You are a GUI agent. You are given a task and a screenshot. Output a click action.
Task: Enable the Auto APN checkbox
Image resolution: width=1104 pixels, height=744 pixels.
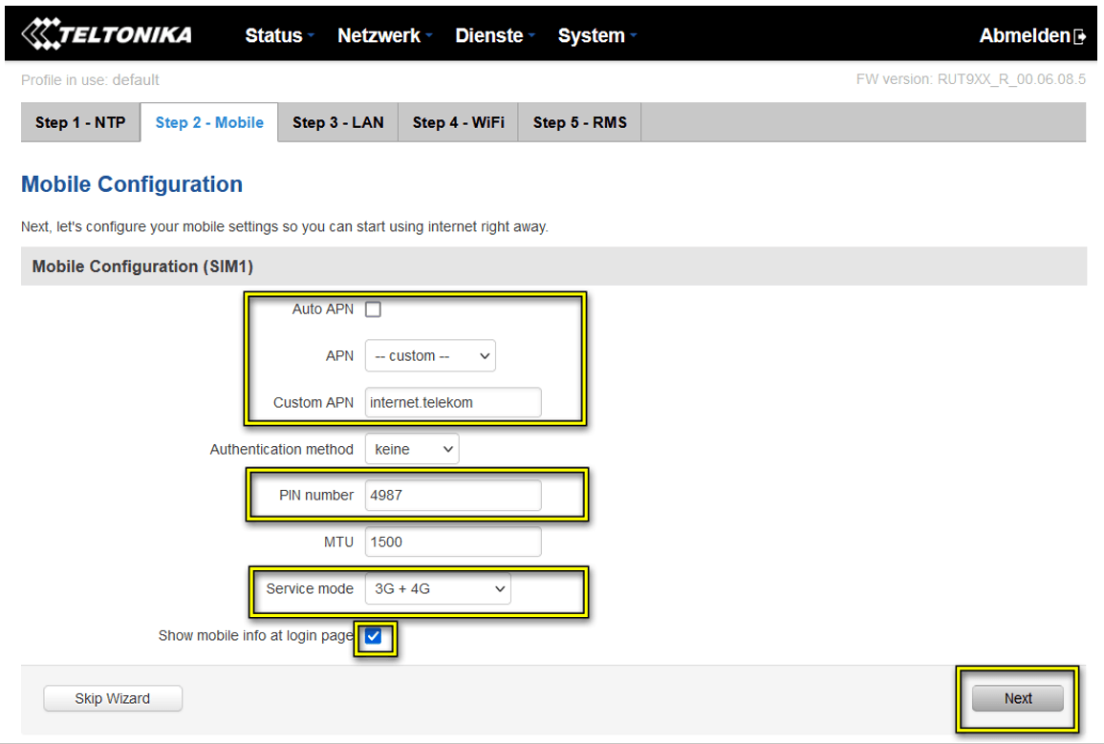pyautogui.click(x=374, y=309)
